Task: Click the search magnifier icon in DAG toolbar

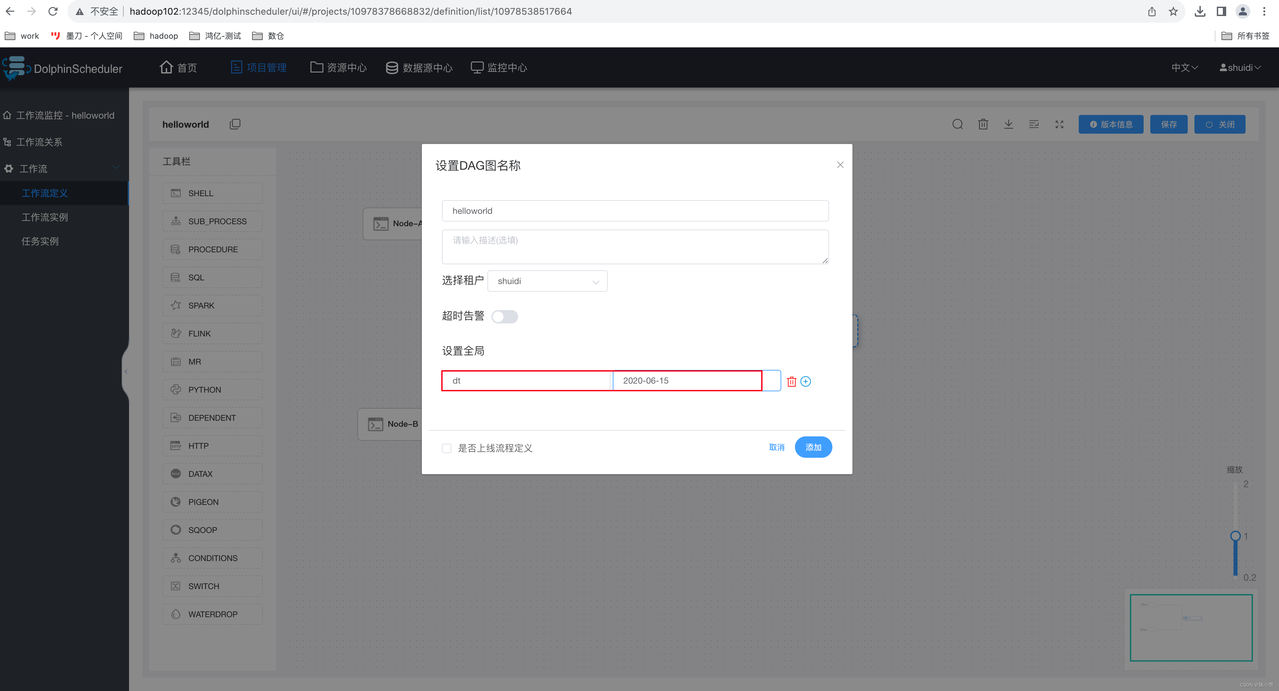Action: coord(957,124)
